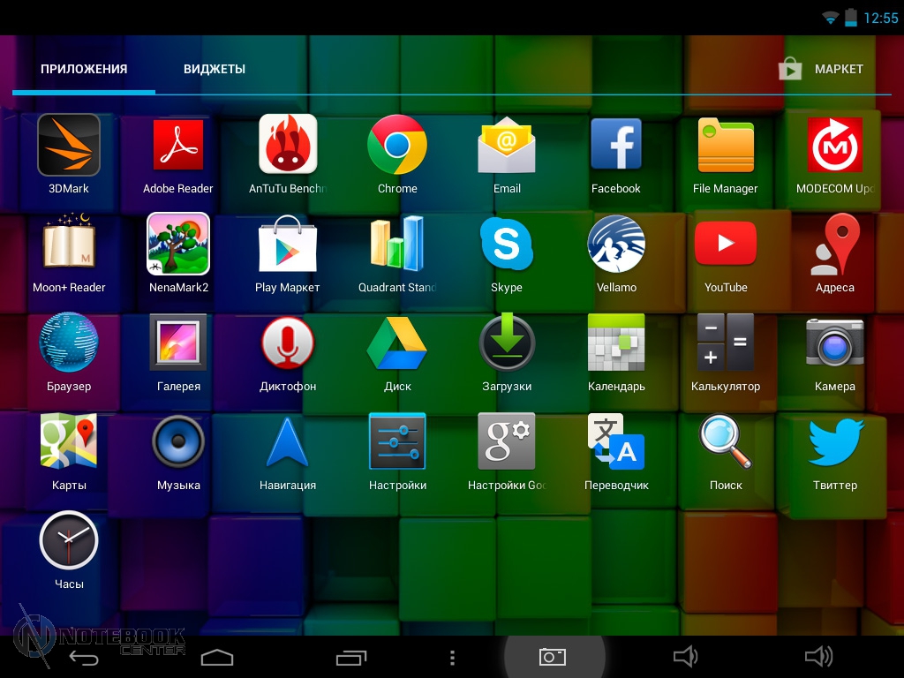Launch the Skype app
Image resolution: width=904 pixels, height=678 pixels.
(507, 245)
